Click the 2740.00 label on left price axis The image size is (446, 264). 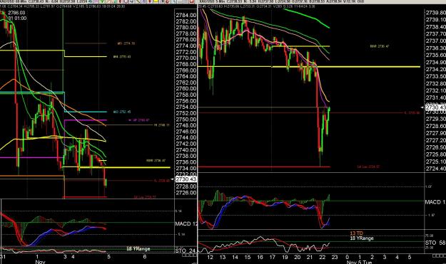186,149
